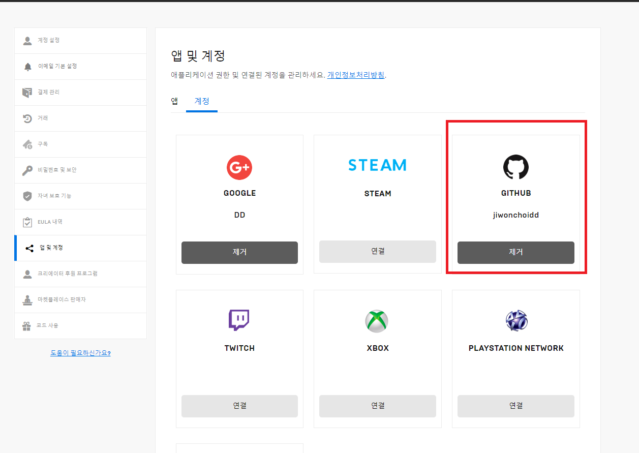
Task: Click the Twitch logo icon
Action: 239,321
